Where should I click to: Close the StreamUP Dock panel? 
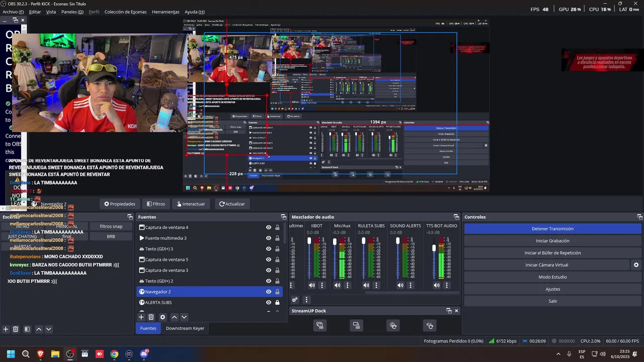(456, 311)
